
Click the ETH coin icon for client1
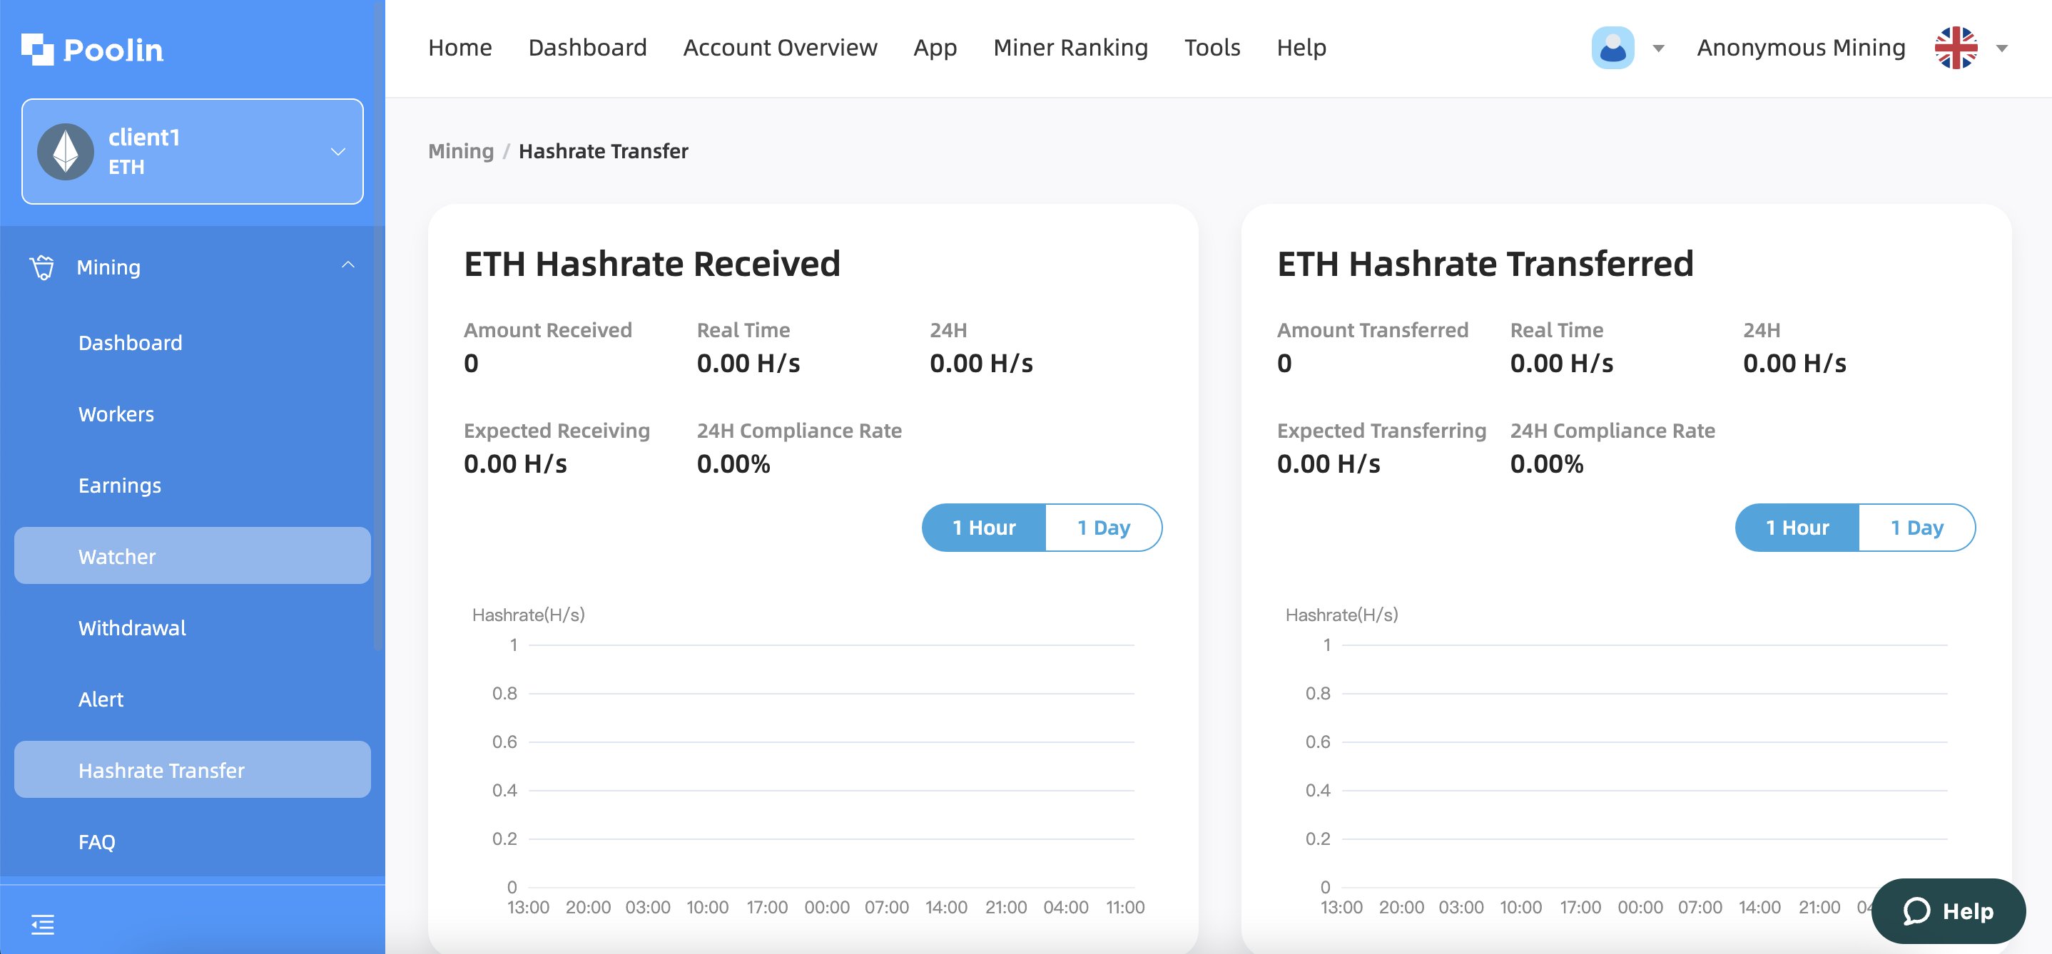point(66,151)
